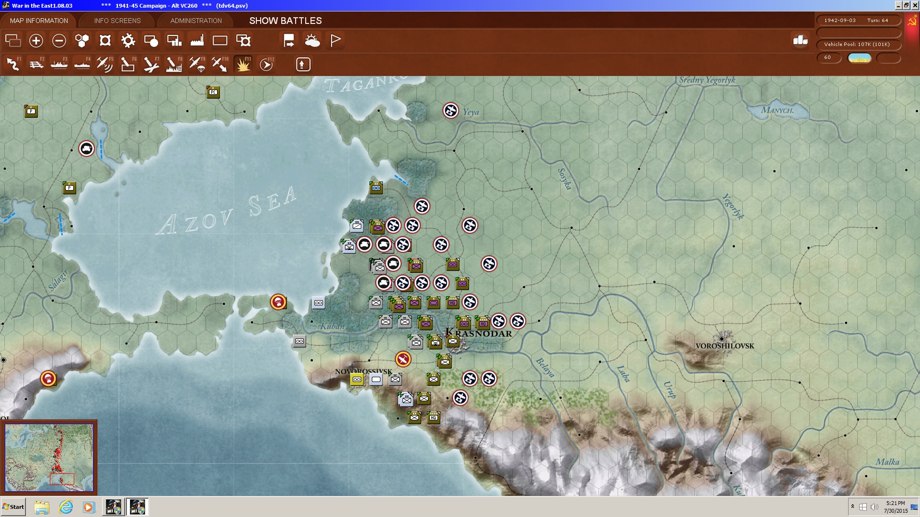Select parachute battle marker west of Kuban
Image resolution: width=920 pixels, height=517 pixels.
coord(278,302)
